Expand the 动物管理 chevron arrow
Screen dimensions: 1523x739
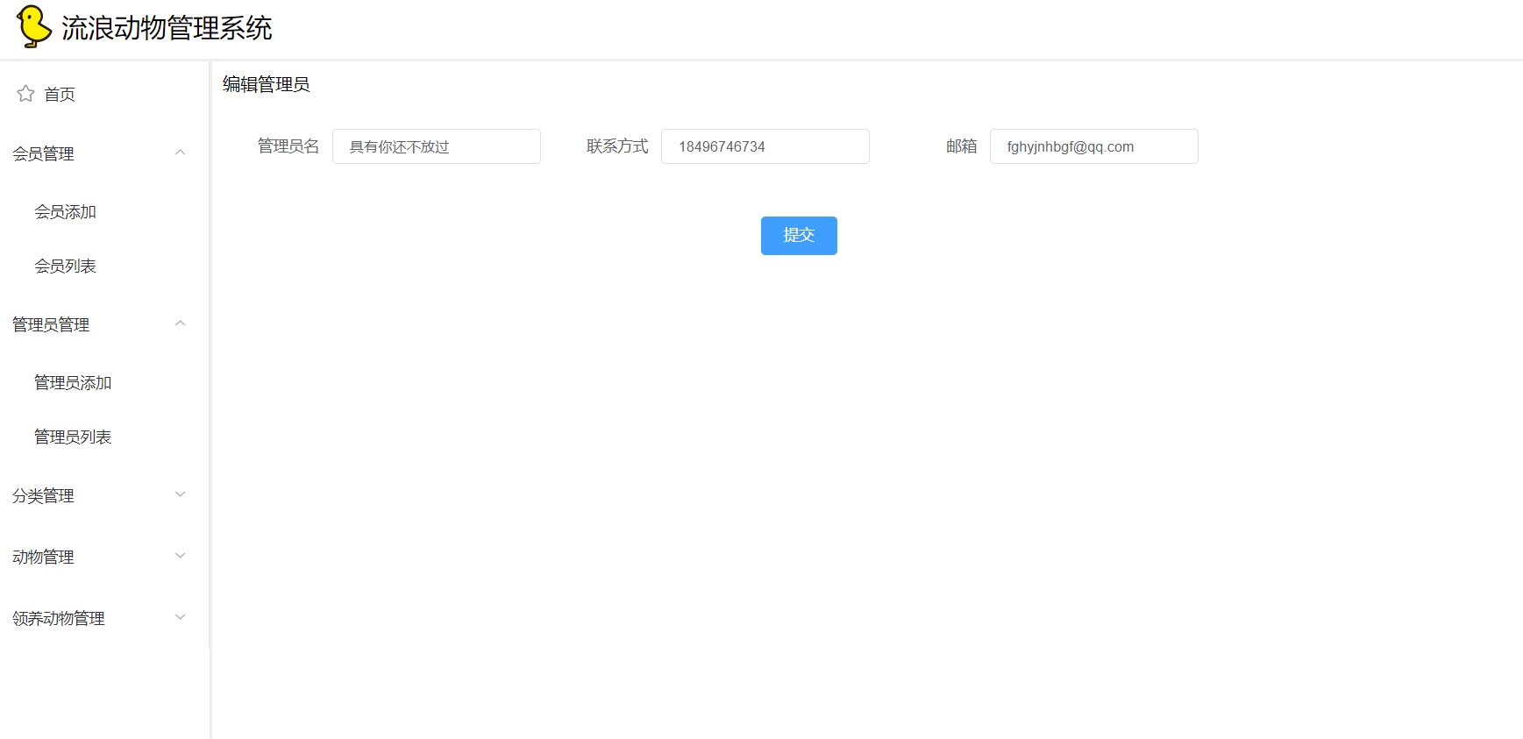[180, 556]
